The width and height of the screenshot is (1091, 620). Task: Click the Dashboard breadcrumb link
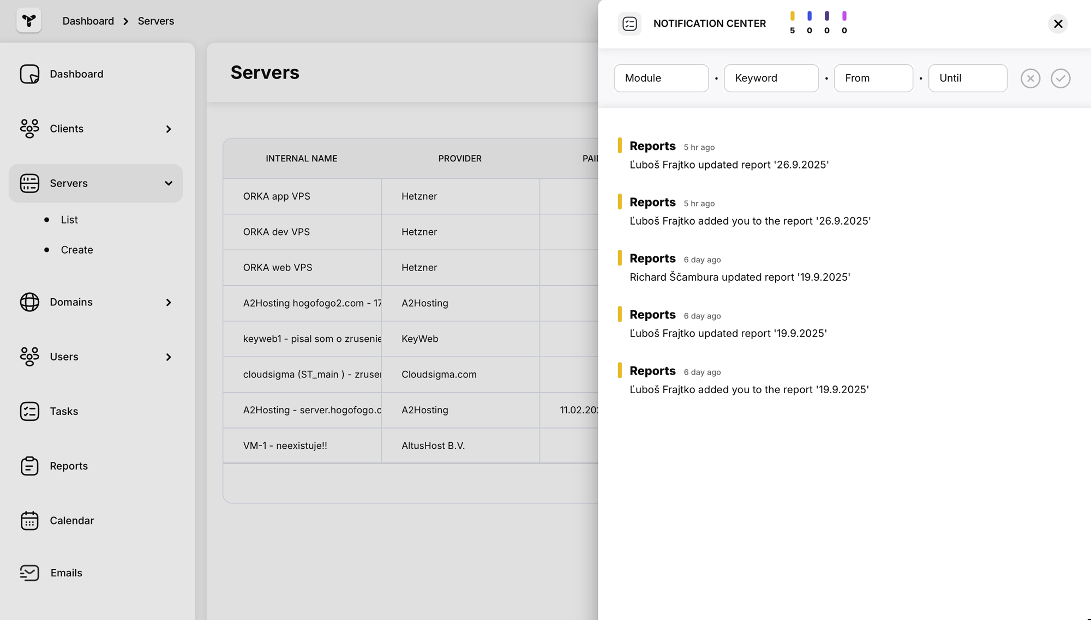(88, 21)
